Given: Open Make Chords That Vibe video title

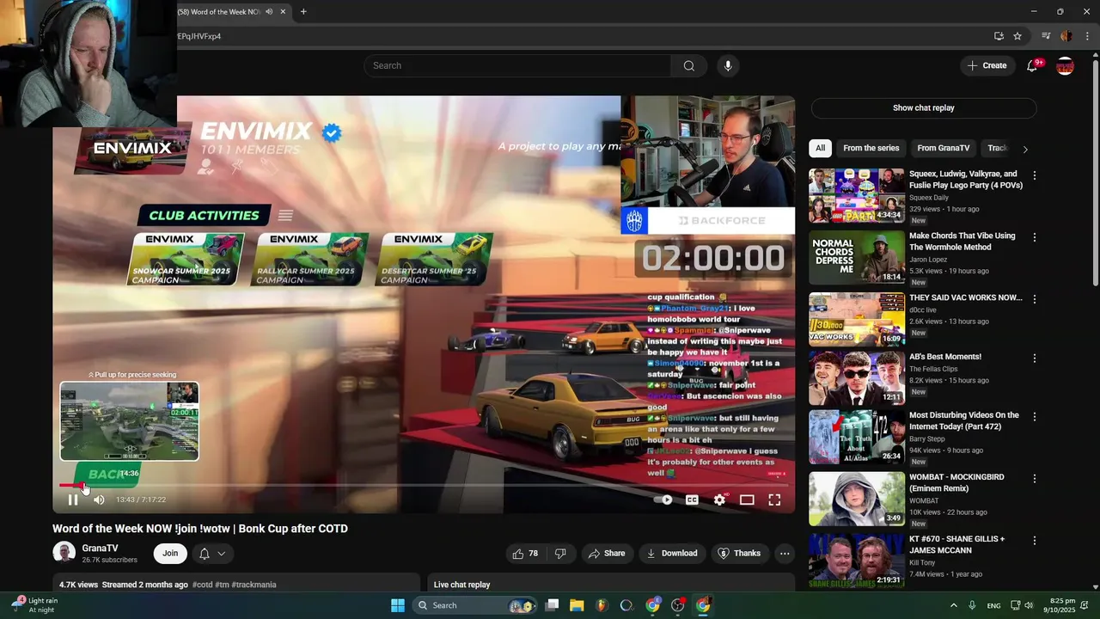Looking at the screenshot, I should (962, 242).
